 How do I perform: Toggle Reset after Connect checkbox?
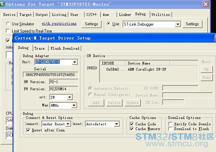(28, 130)
